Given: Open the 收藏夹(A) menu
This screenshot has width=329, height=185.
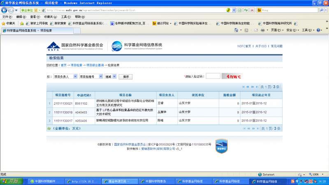Looking at the screenshot, I should click(50, 17).
